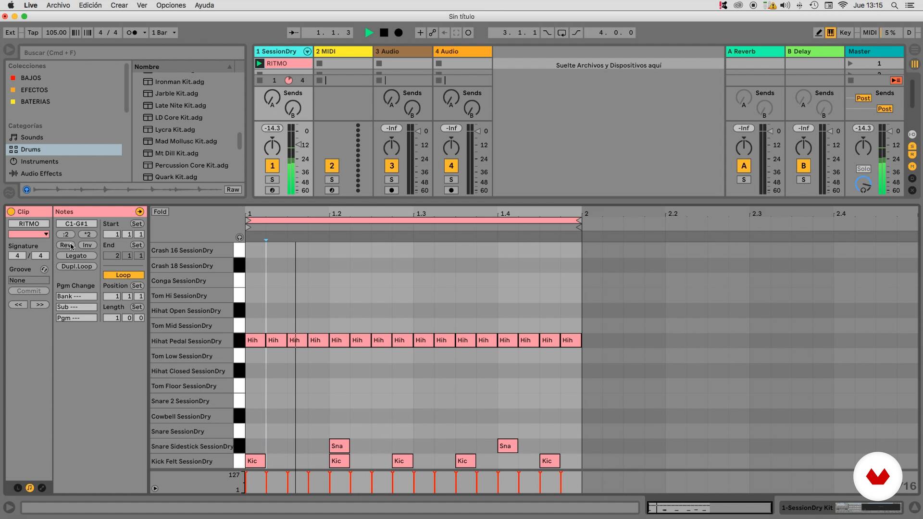
Task: Open the SessionDry track title dropdown arrow
Action: click(x=307, y=51)
